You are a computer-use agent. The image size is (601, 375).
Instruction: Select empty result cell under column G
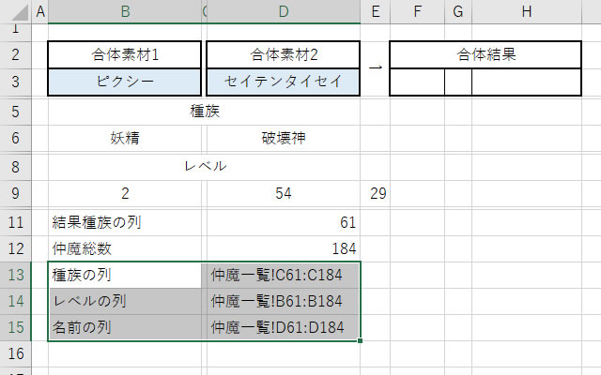coord(458,82)
